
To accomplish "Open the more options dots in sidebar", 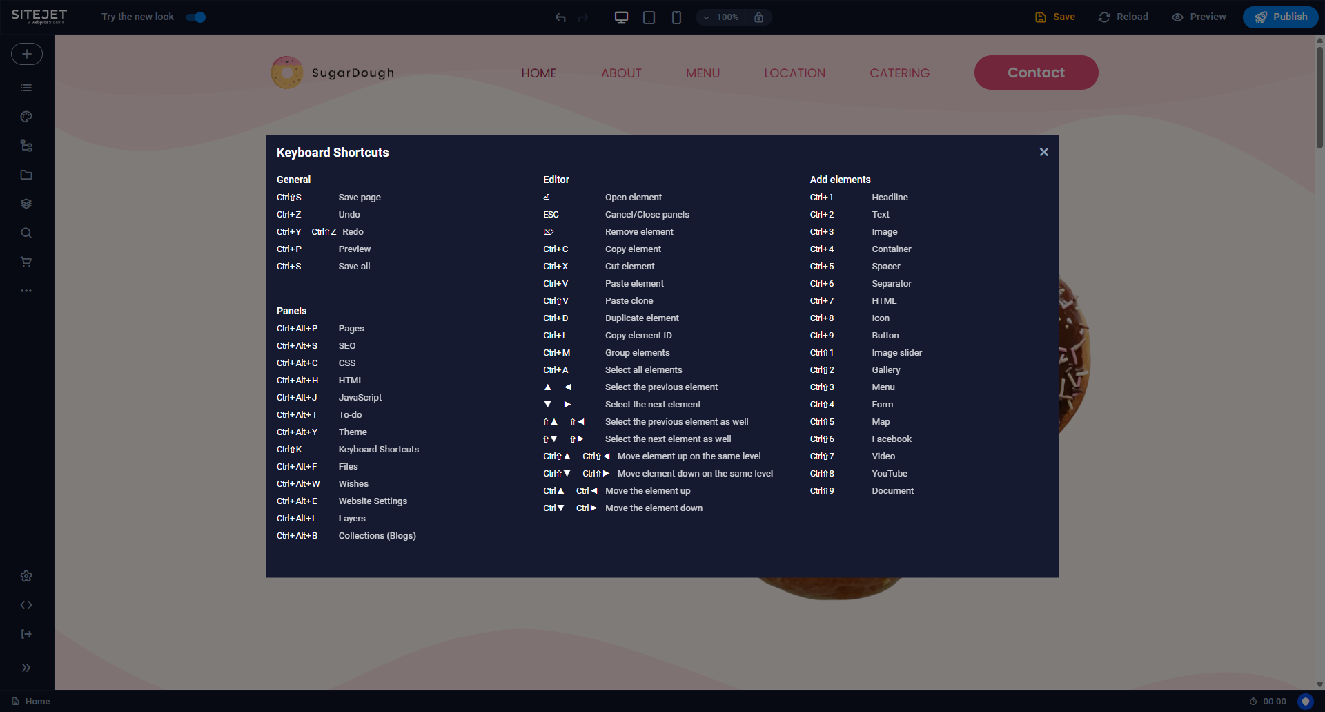I will tap(26, 291).
